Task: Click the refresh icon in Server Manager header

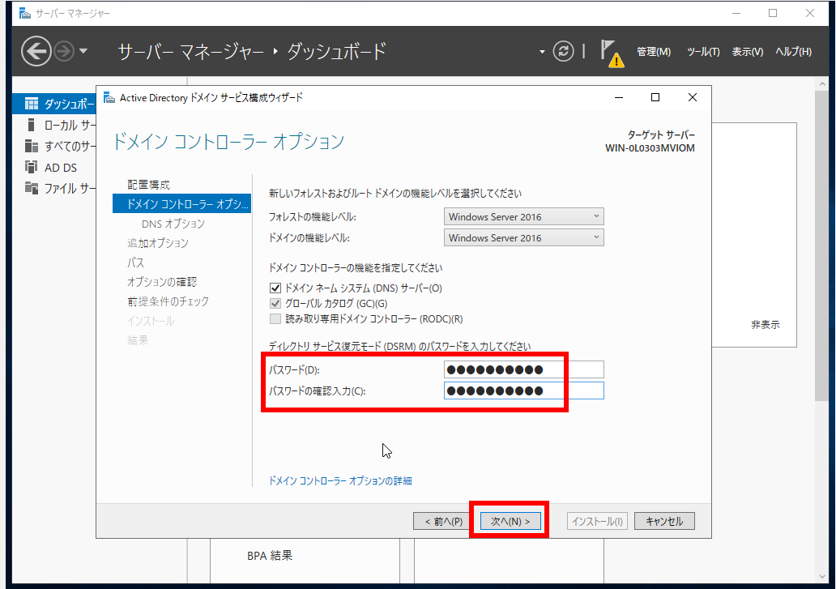Action: [x=563, y=51]
